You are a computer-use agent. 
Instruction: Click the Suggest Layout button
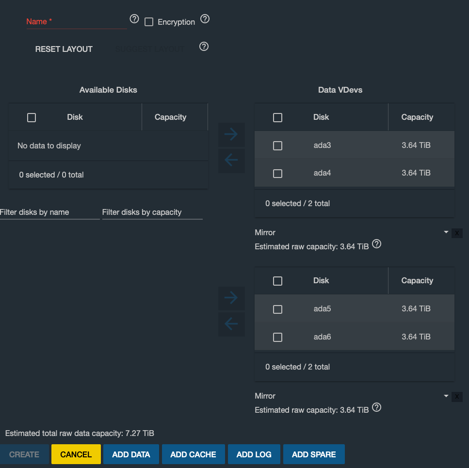point(149,49)
